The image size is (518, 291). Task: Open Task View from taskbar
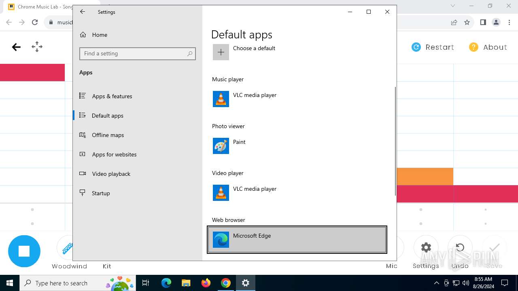[146, 283]
